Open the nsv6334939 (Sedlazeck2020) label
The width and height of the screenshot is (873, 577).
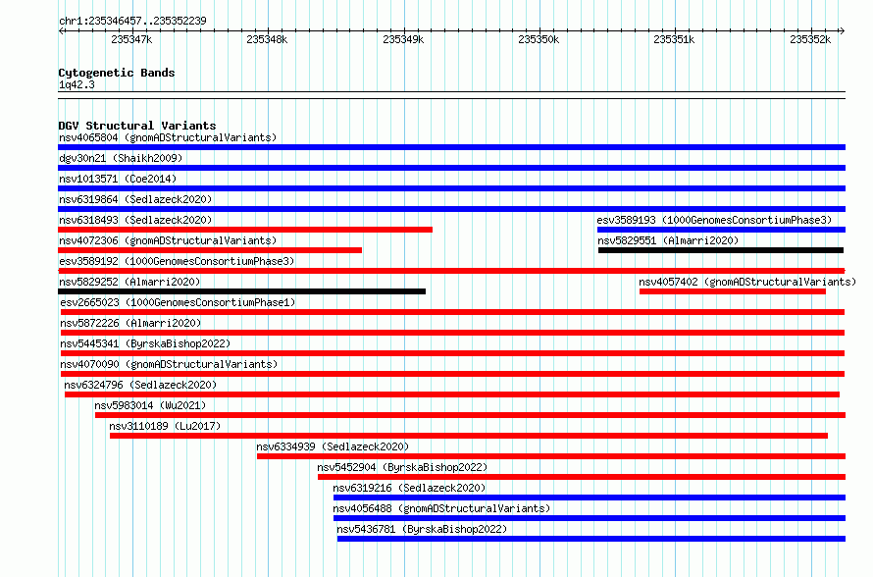[333, 446]
